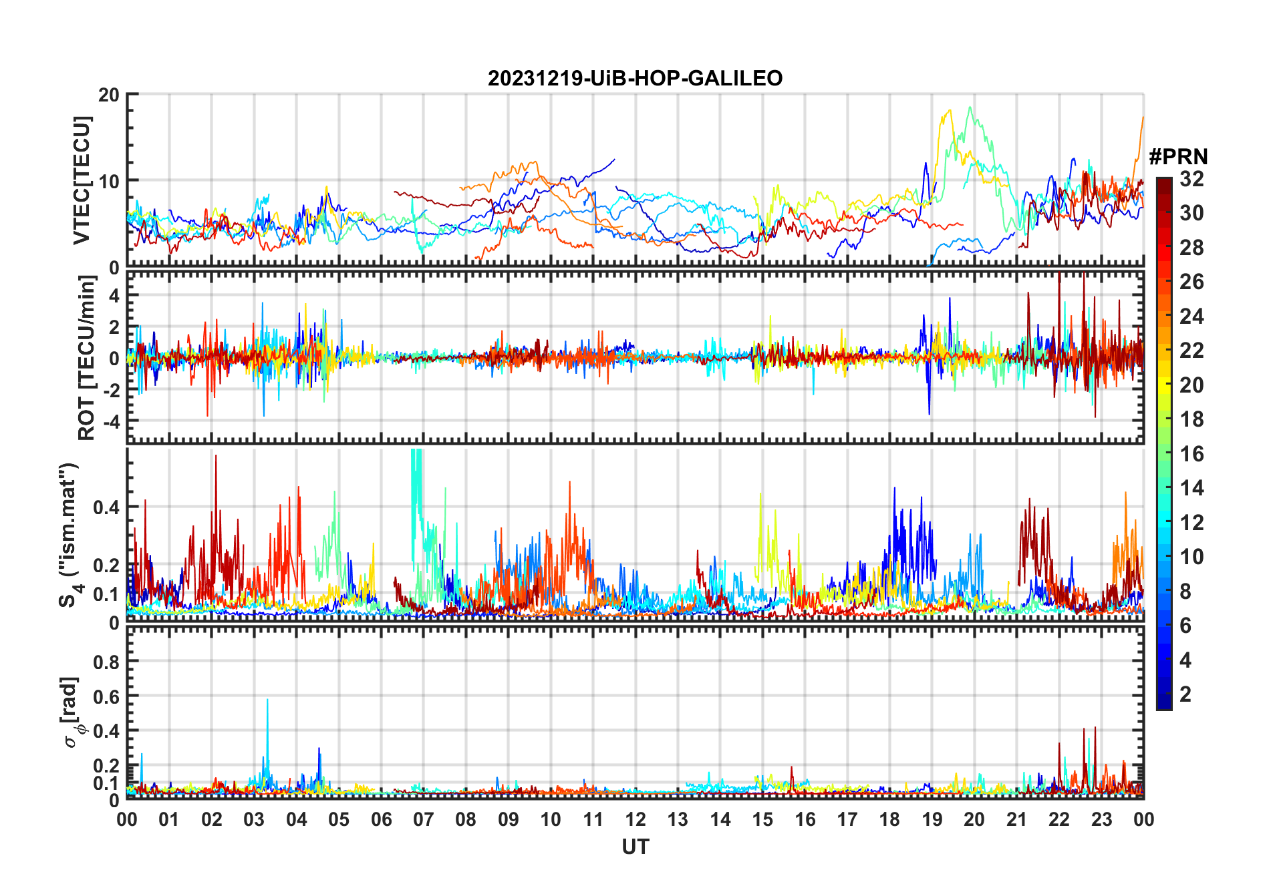The height and width of the screenshot is (888, 1271).
Task: Click the colorbar tick label 24
Action: pyautogui.click(x=1191, y=316)
